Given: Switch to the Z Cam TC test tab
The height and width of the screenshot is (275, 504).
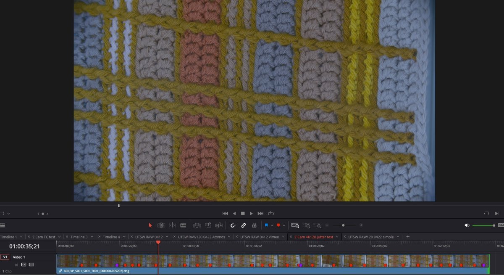Looking at the screenshot, I should [x=44, y=237].
